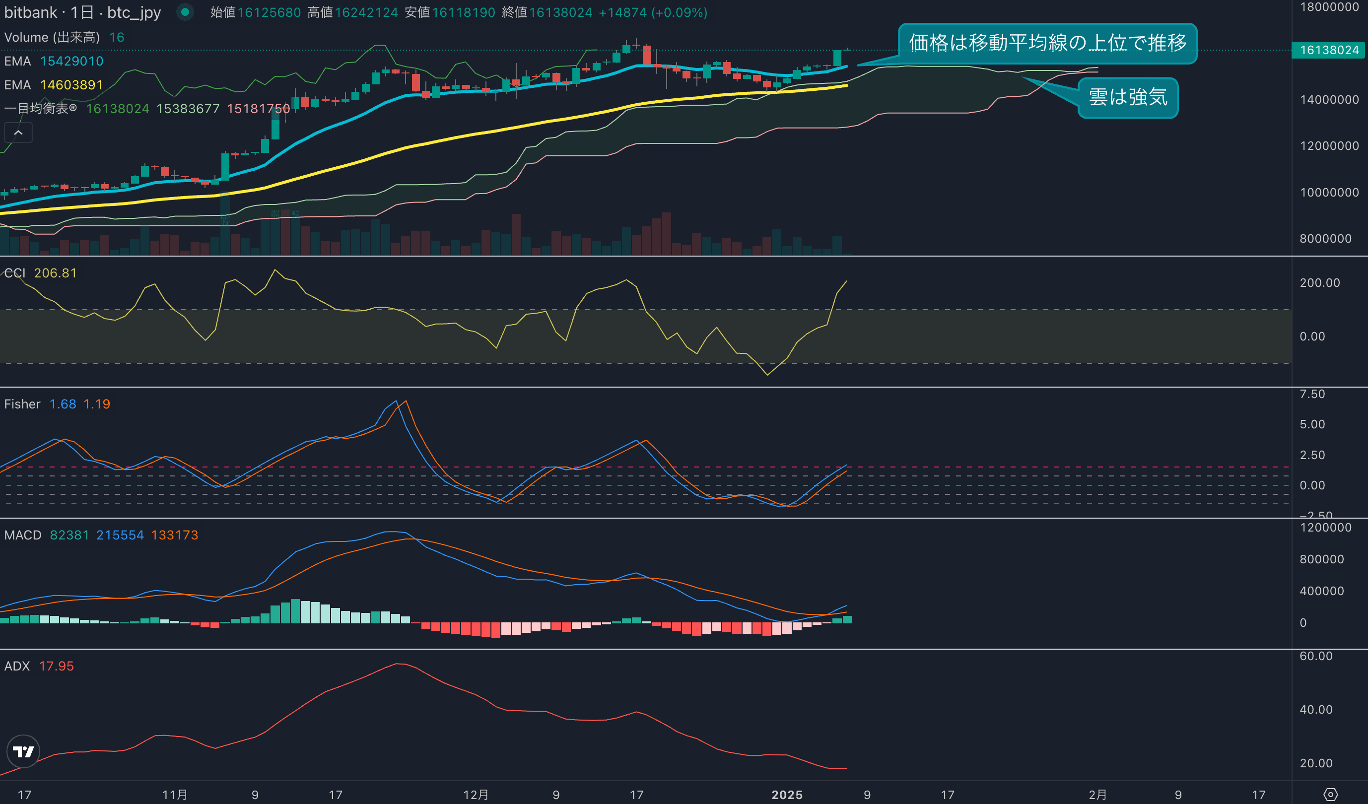
Task: Collapse the indicator legend with chevron
Action: coord(18,133)
